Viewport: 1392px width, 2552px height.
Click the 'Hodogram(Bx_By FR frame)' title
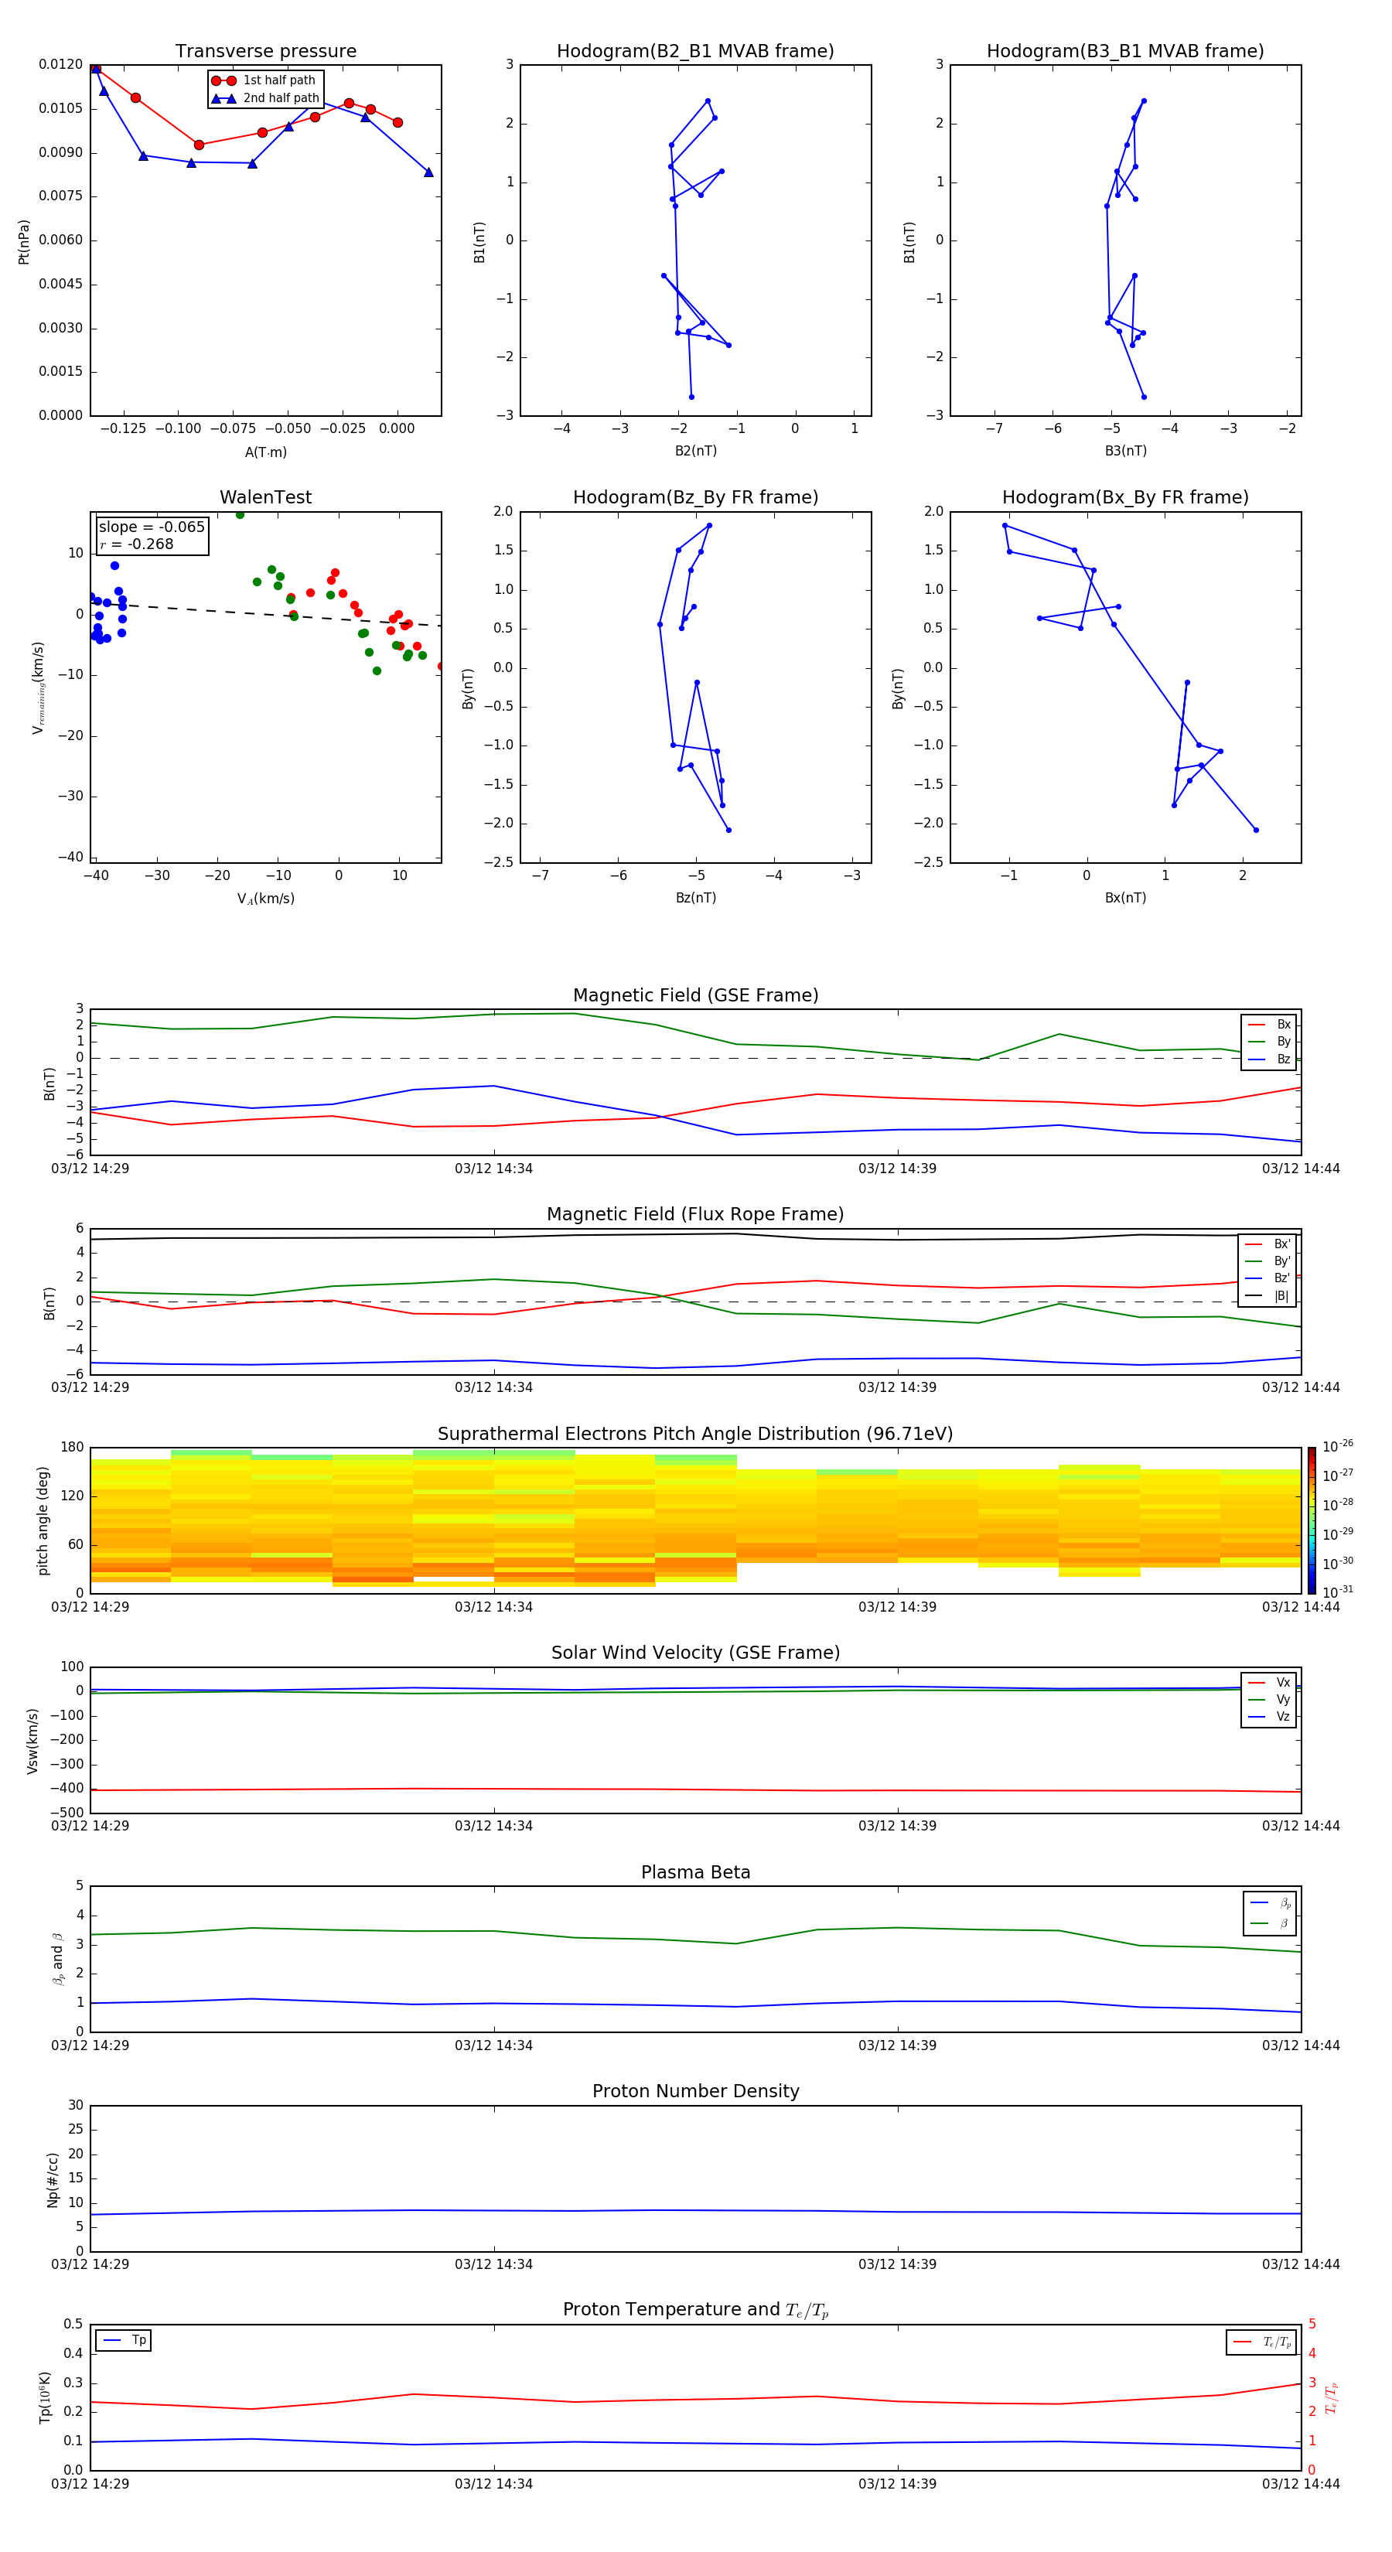1125,497
